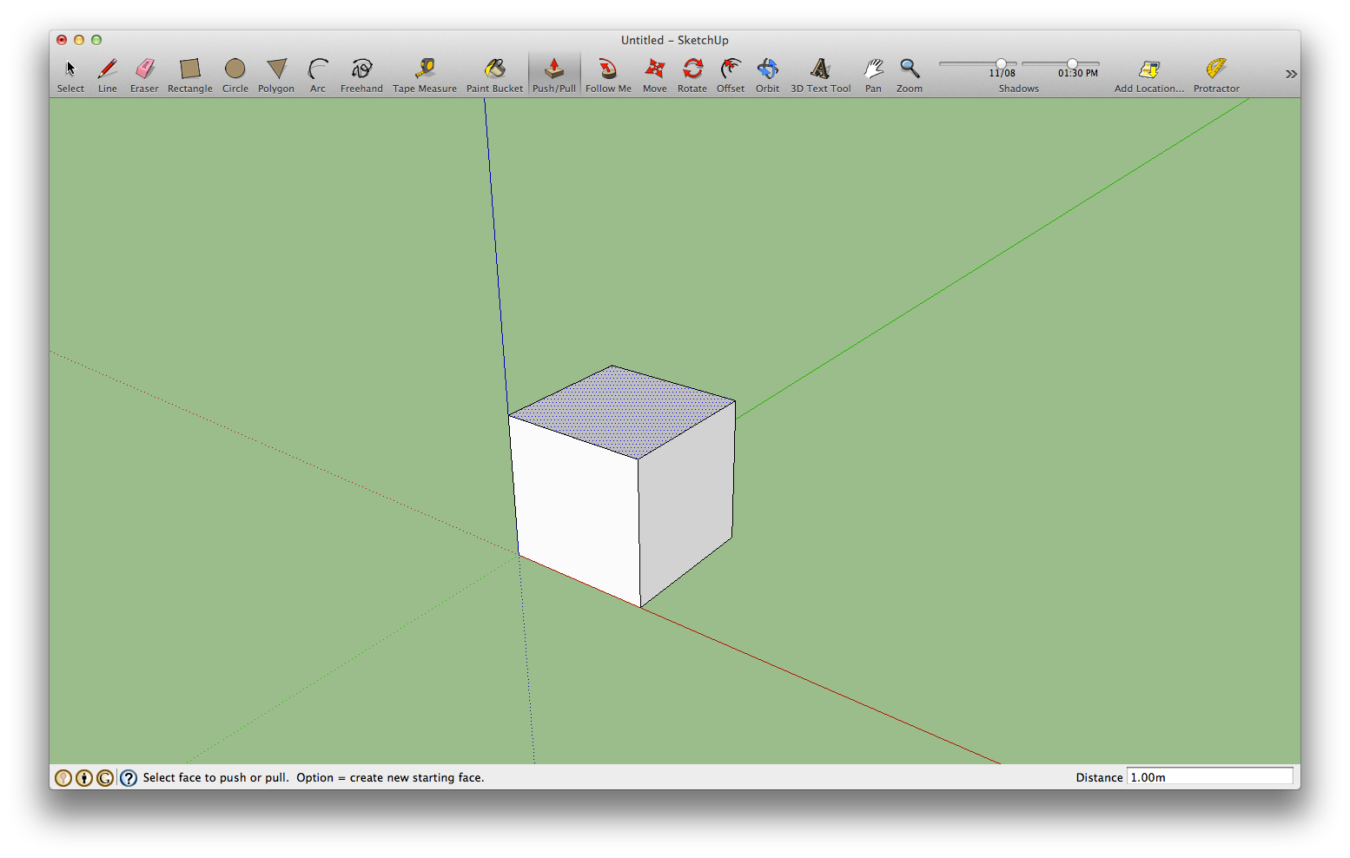Select the Move tool
Screen dimensions: 1350x858
[654, 69]
